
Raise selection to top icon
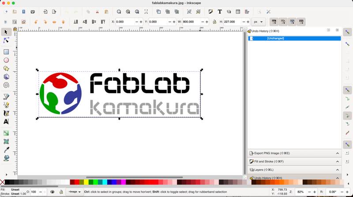103,22
